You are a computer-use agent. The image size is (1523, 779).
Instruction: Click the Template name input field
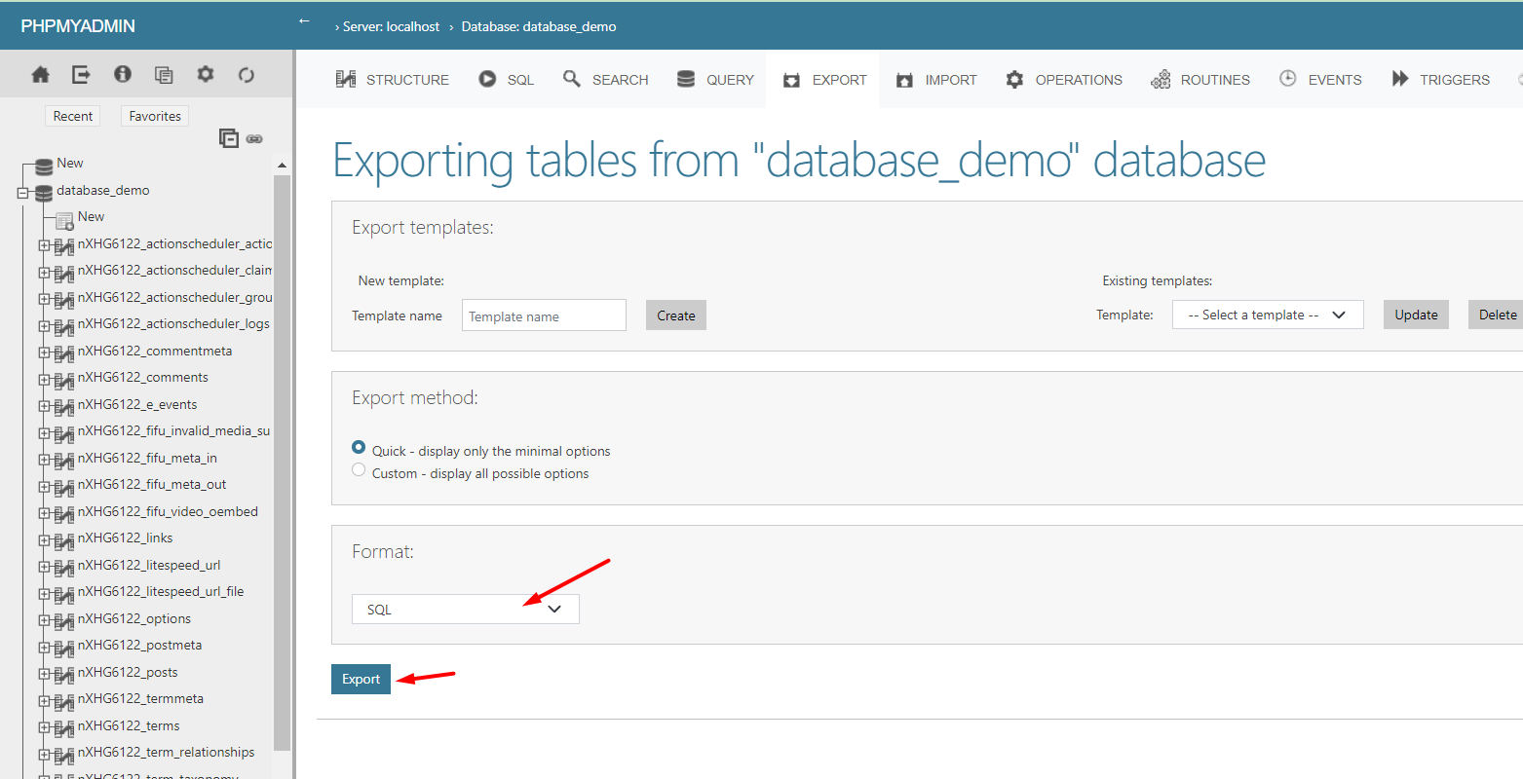tap(543, 315)
